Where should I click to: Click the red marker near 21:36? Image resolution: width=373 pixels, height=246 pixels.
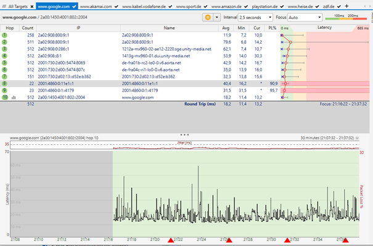coord(346,240)
